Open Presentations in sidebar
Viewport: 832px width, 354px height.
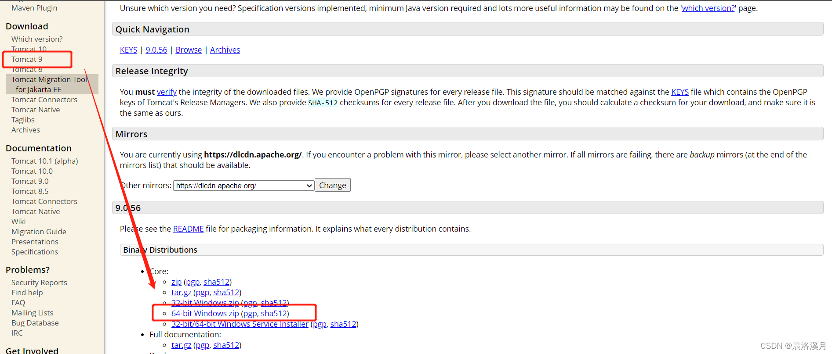(x=35, y=242)
